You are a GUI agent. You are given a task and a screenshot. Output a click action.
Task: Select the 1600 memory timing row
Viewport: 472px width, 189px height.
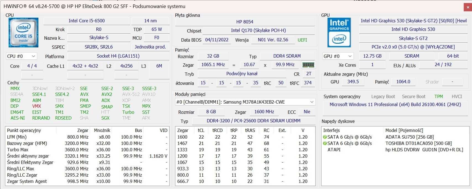click(245, 137)
